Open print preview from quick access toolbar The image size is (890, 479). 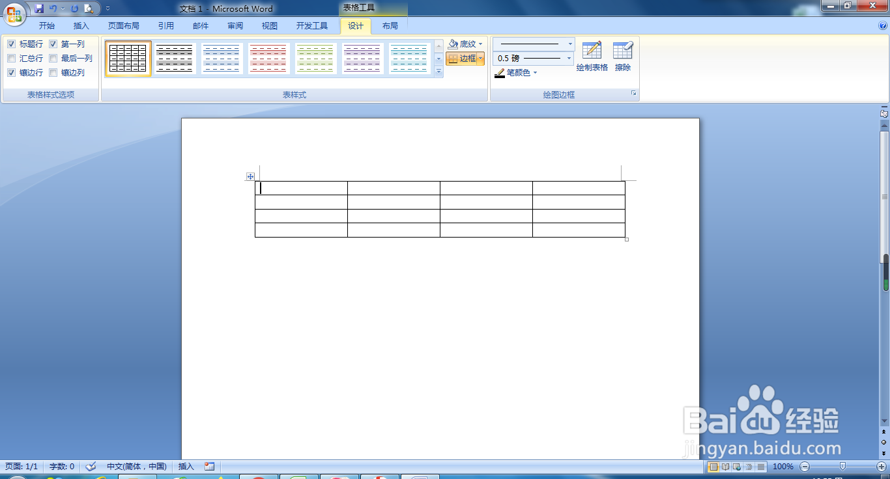coord(89,8)
